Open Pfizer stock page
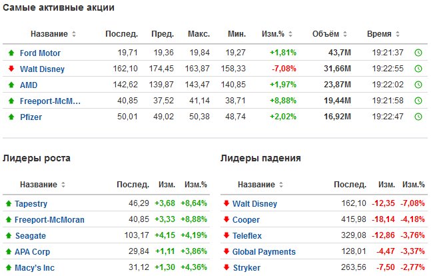The height and width of the screenshot is (276, 431). pyautogui.click(x=31, y=117)
